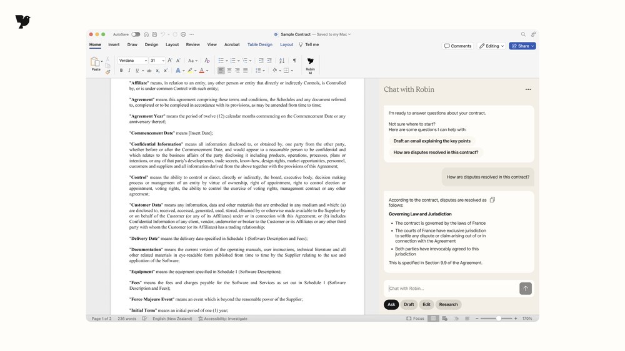Viewport: 625px width, 351px height.
Task: Open the Editing mode dropdown
Action: (491, 46)
